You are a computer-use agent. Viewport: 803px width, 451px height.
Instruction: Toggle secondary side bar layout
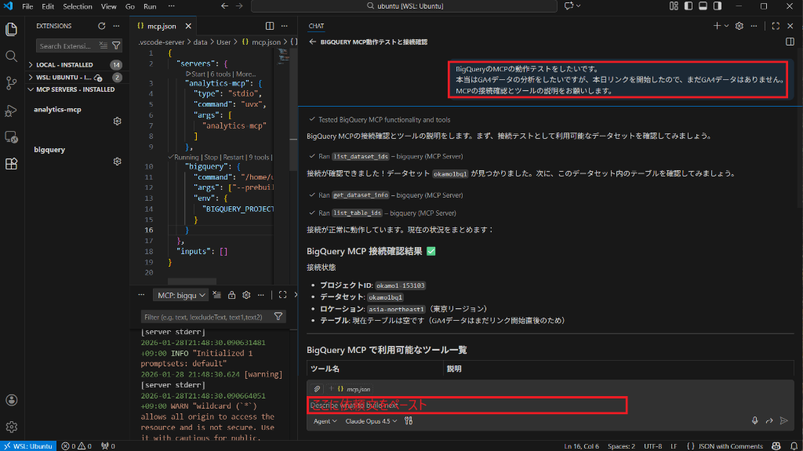[718, 6]
